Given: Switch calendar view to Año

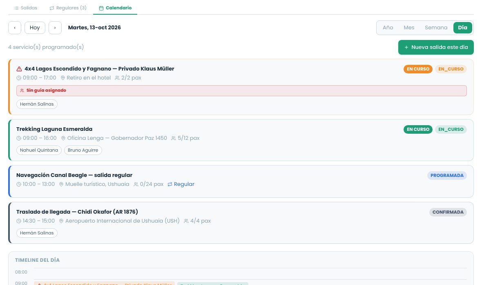Looking at the screenshot, I should click(388, 28).
